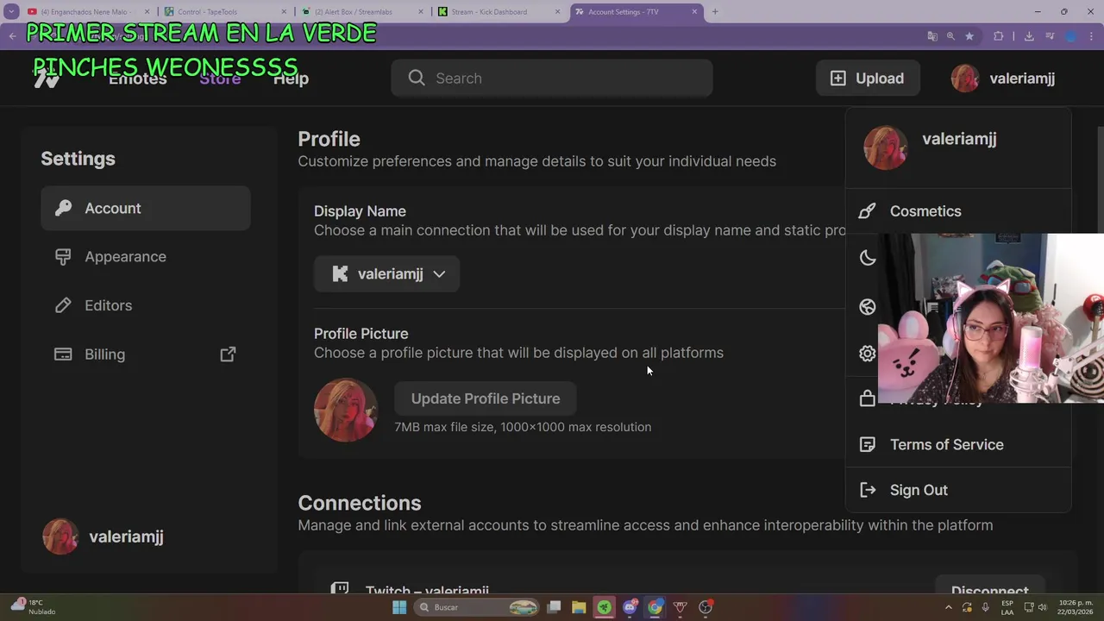
Task: Bookmark this page with the star icon
Action: pyautogui.click(x=969, y=36)
